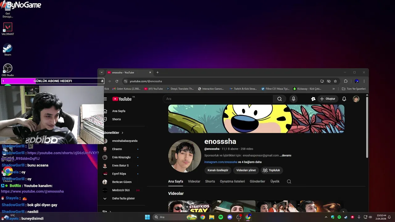Open a new Chrome tab
Screen dimensions: 395x222
[x=157, y=72]
